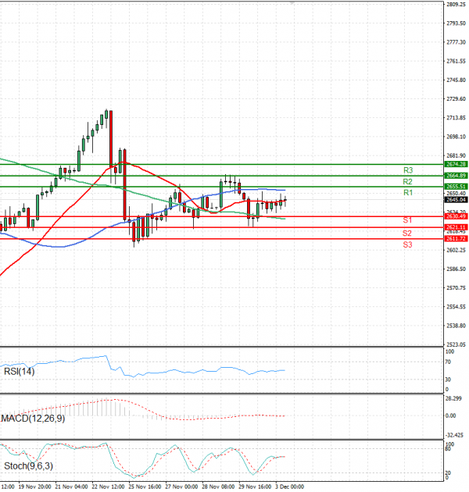Select the 2611.72 support price tag
Screen dimensions: 469x492
pyautogui.click(x=456, y=239)
